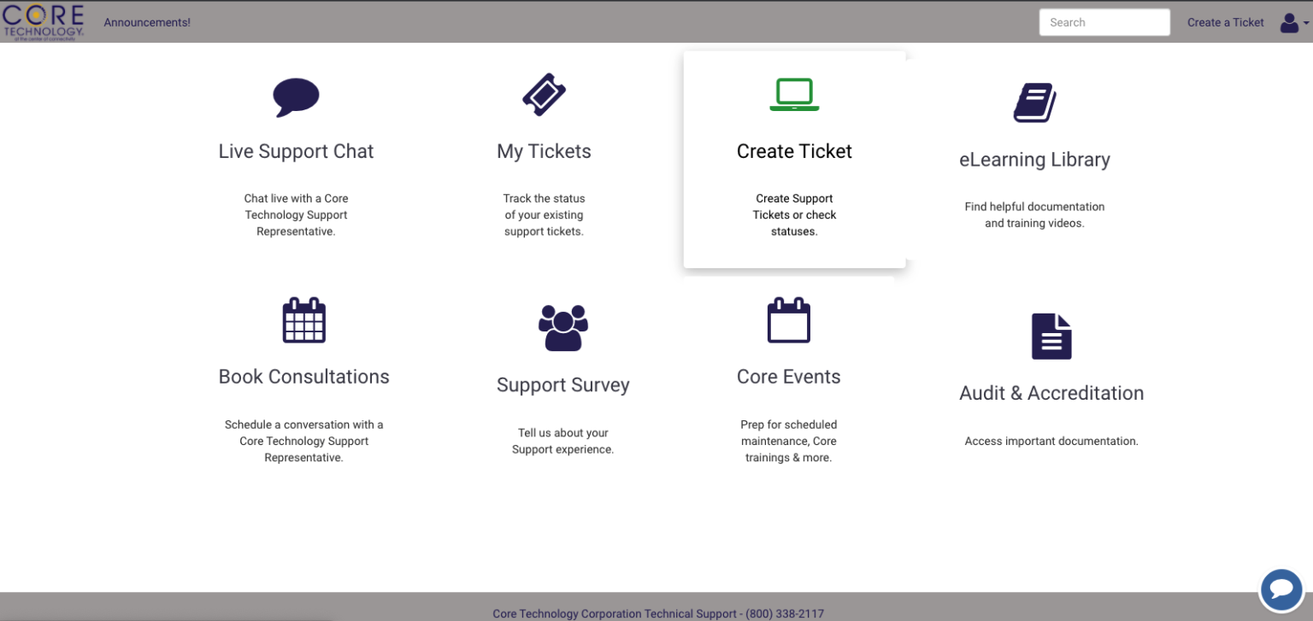Click the user account person icon

(1287, 22)
